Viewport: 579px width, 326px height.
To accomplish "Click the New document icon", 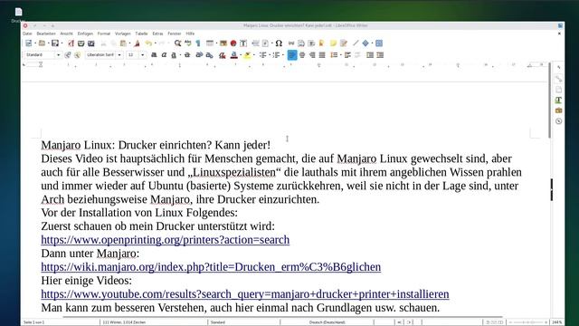I will point(28,43).
